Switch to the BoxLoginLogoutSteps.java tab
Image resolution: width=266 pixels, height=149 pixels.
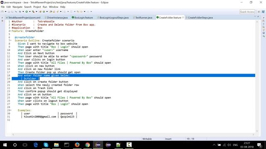(113, 17)
